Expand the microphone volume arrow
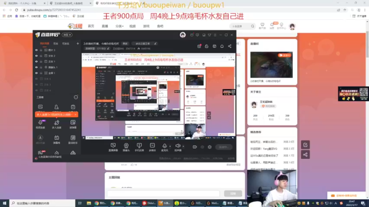 pos(170,146)
